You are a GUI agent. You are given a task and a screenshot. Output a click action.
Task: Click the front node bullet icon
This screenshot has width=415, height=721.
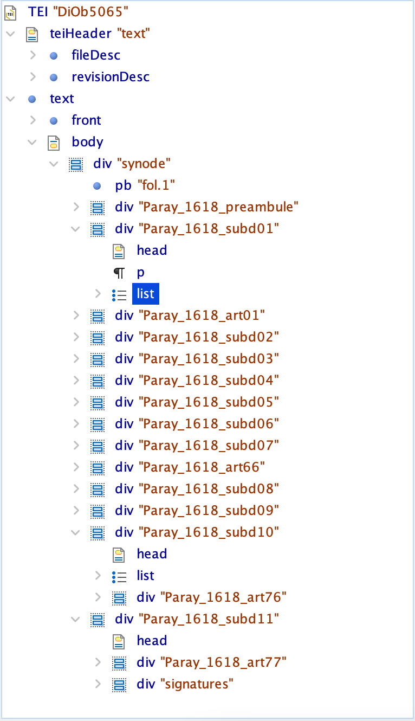tap(53, 120)
